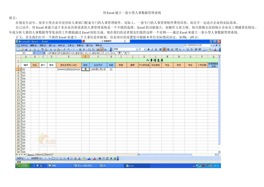Open the 视图 (View) menu
The width and height of the screenshot is (264, 187).
pyautogui.click(x=43, y=45)
